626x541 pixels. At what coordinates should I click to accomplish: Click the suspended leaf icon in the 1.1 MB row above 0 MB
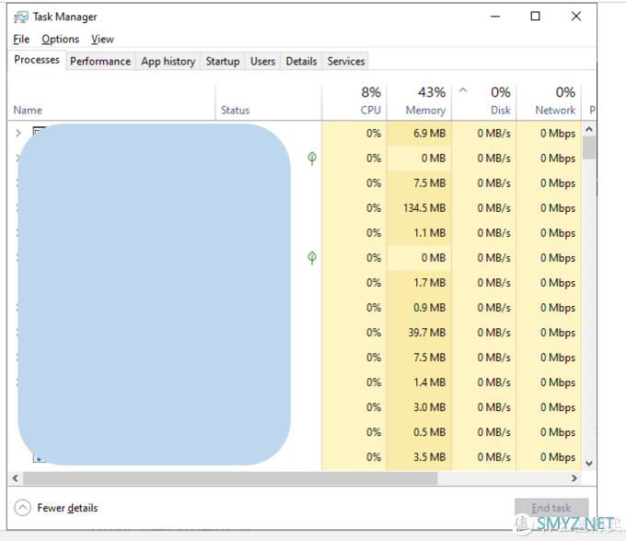pyautogui.click(x=312, y=258)
